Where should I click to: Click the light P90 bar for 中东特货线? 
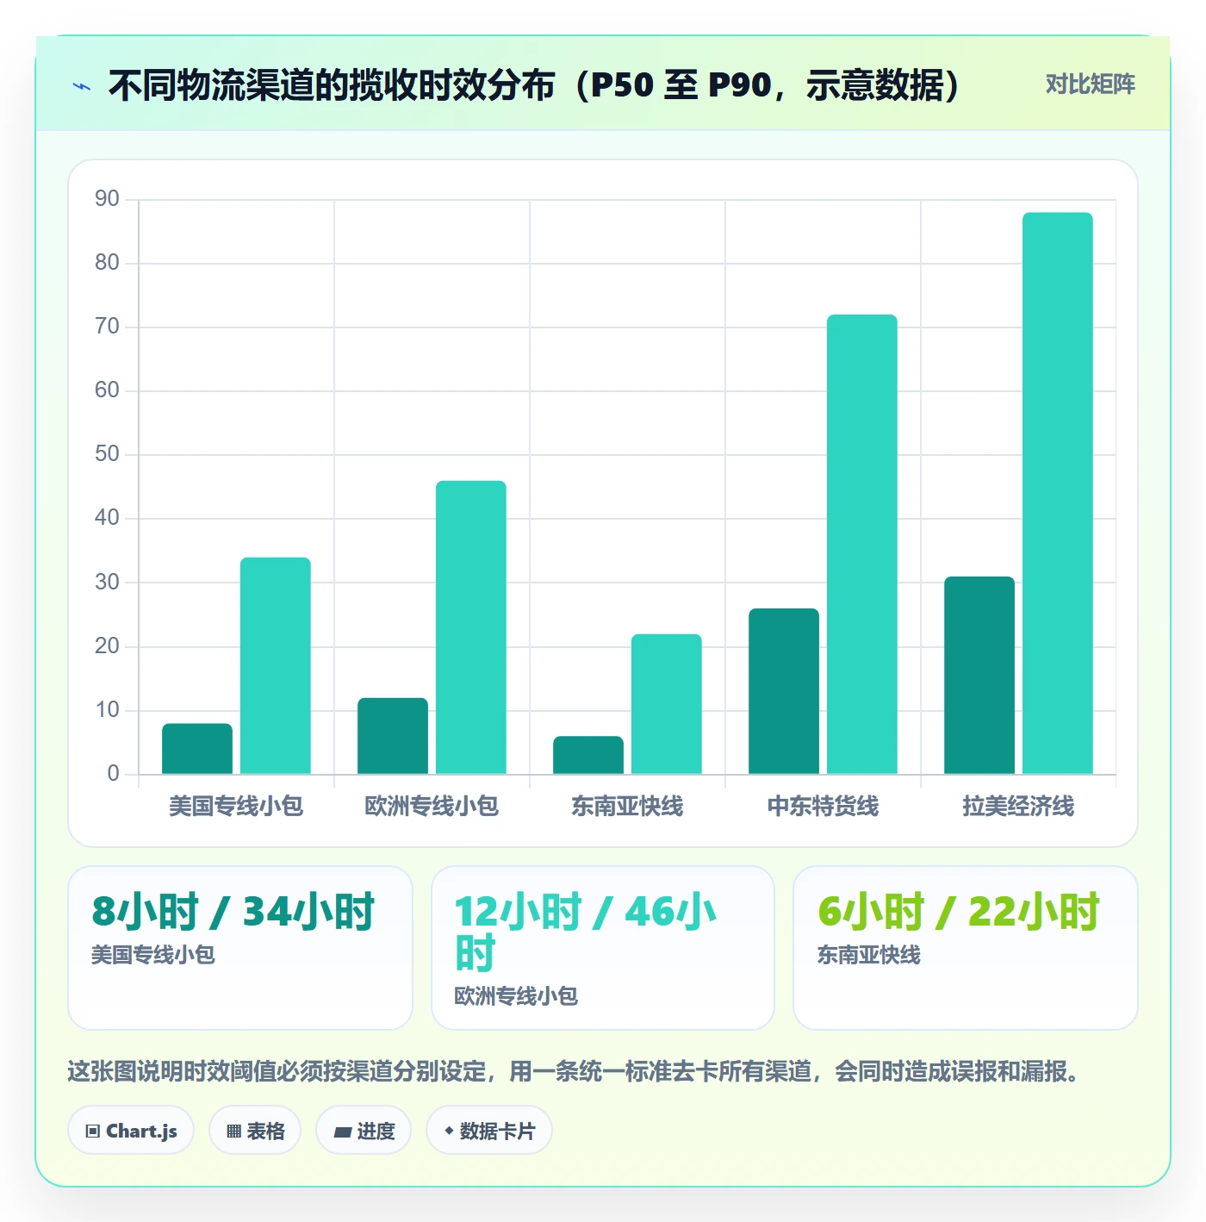coord(862,545)
